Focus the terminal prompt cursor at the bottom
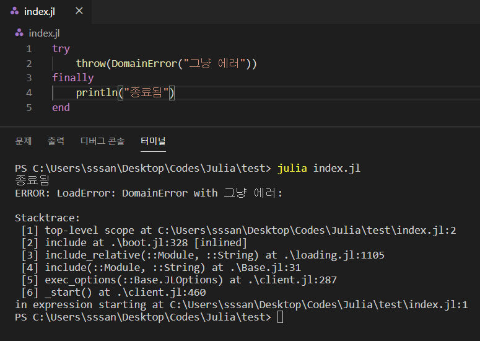This screenshot has width=480, height=341. tap(281, 317)
